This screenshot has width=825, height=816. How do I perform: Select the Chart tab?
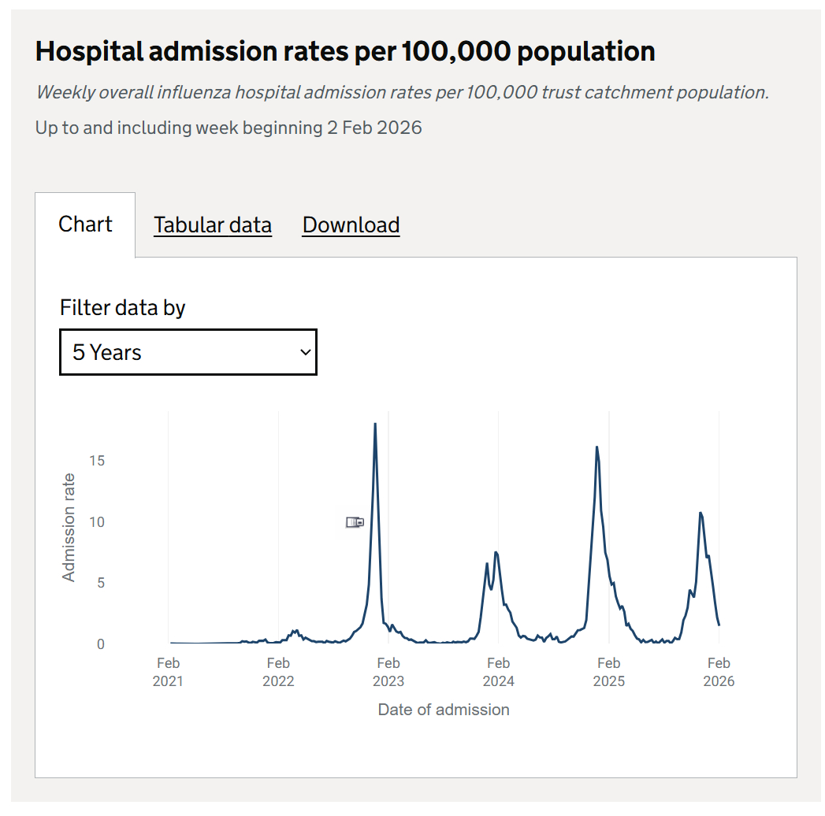[85, 224]
